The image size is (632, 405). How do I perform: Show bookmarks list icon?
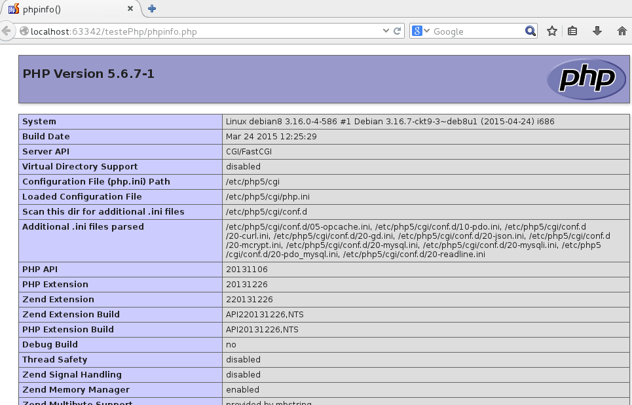pos(572,31)
